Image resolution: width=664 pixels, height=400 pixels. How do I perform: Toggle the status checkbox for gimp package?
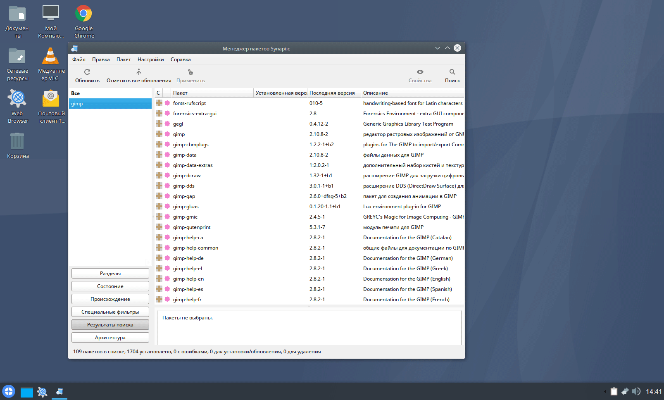159,134
